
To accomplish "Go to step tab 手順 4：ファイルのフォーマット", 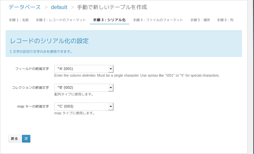I will tap(158, 20).
